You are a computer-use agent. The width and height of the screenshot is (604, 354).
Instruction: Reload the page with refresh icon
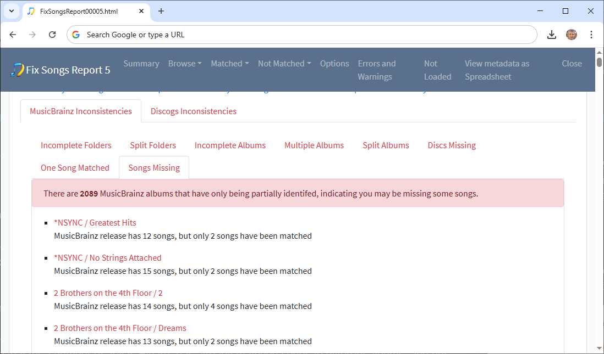52,35
